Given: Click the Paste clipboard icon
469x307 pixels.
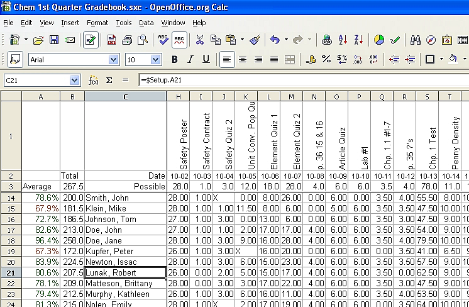Looking at the screenshot, I should [231, 40].
